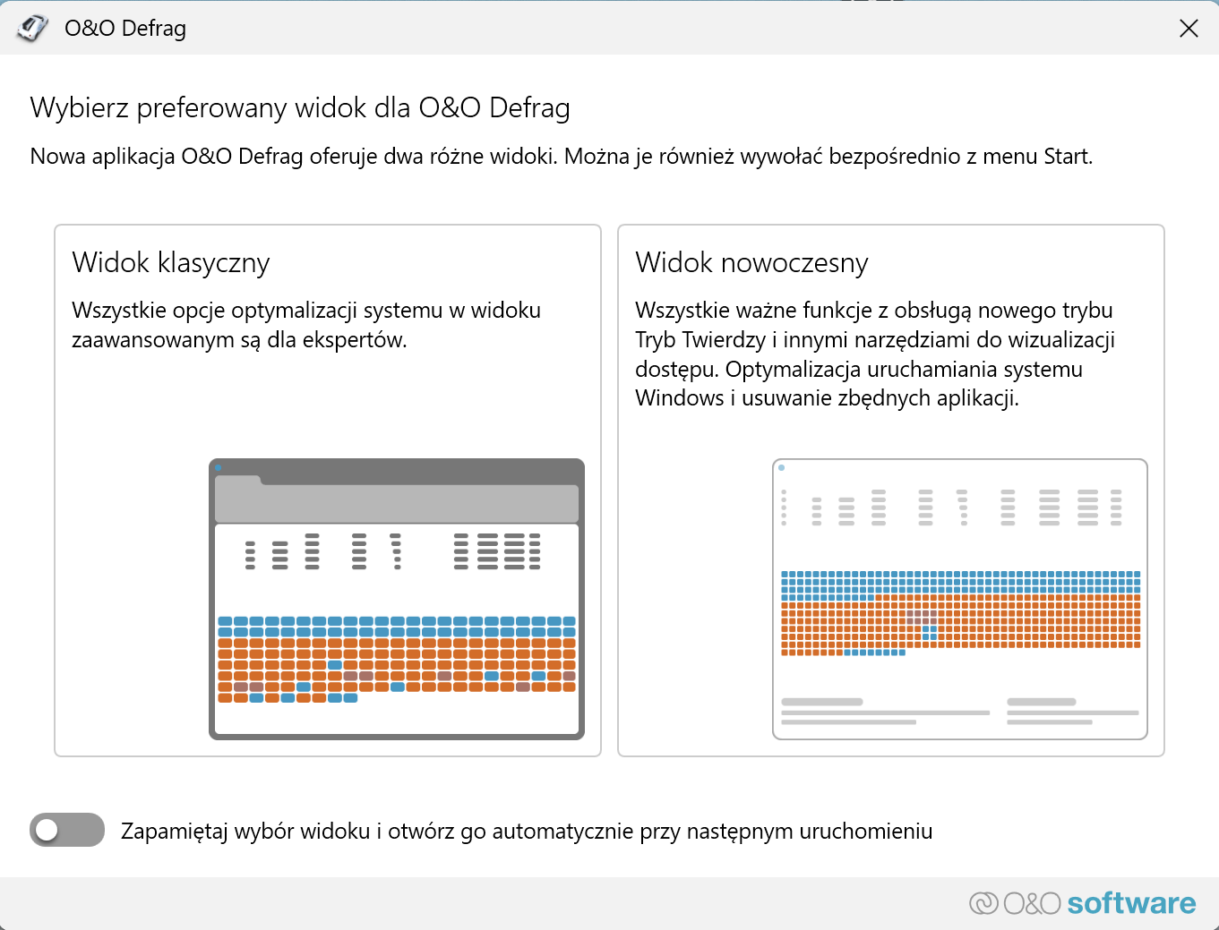The width and height of the screenshot is (1219, 930).
Task: Click the heading Wybierz preferowany widok dla O&O Defrag
Action: click(x=300, y=107)
